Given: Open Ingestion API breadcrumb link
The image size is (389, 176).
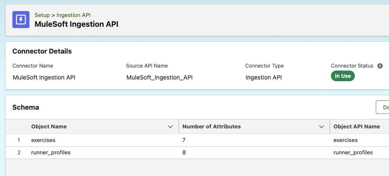Looking at the screenshot, I should point(73,15).
